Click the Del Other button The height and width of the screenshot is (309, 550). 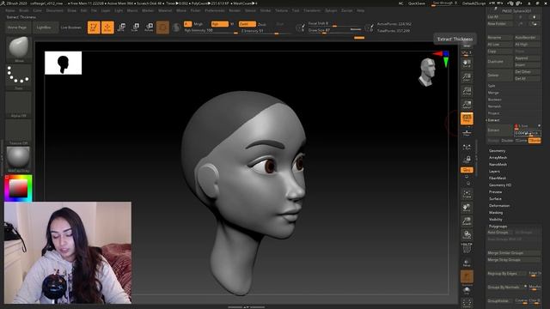(527, 72)
